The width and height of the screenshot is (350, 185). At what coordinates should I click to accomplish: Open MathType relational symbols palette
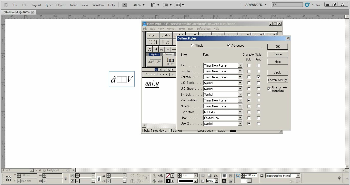(x=153, y=36)
